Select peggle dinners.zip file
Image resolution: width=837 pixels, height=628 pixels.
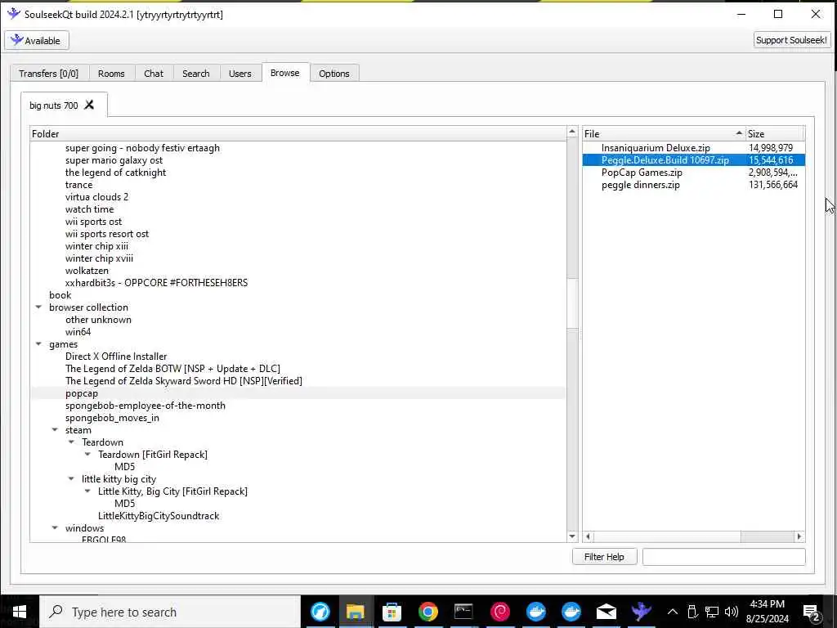click(x=641, y=185)
